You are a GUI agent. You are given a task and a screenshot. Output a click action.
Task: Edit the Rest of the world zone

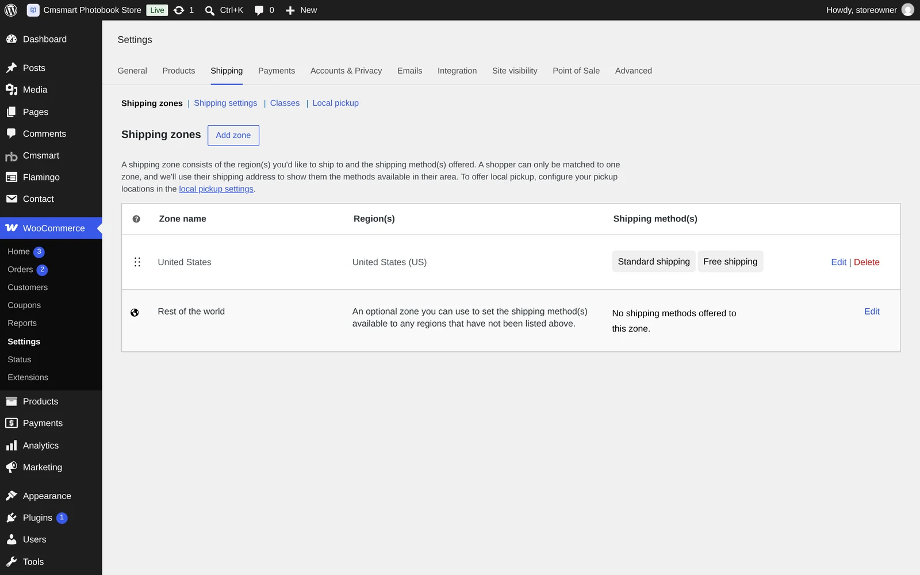tap(872, 311)
